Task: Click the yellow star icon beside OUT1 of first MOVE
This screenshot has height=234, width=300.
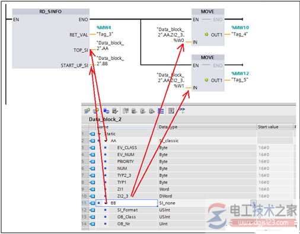Action: 206,34
